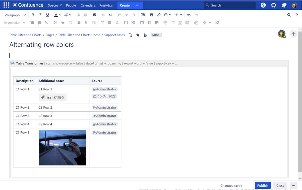Viewport: 302px width, 190px height.
Task: Open the insert more content dropdown
Action: coord(179,15)
